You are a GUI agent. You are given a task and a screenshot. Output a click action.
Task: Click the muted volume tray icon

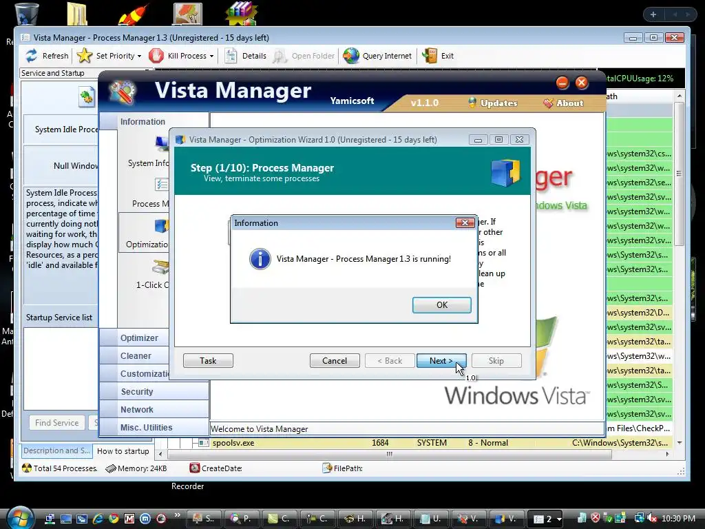pos(653,518)
